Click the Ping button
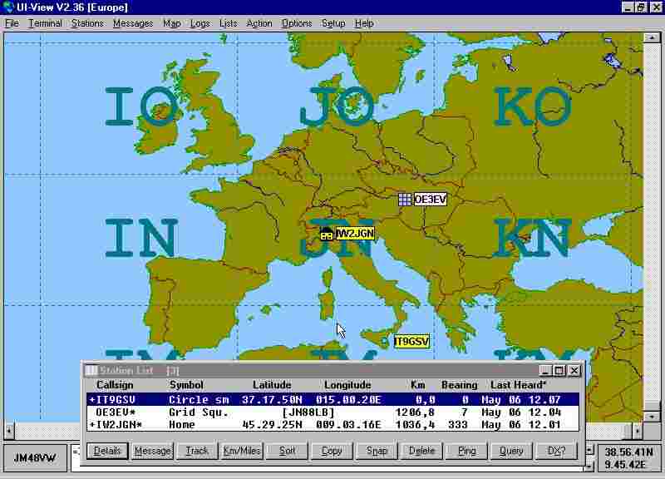The width and height of the screenshot is (665, 479). pos(467,451)
